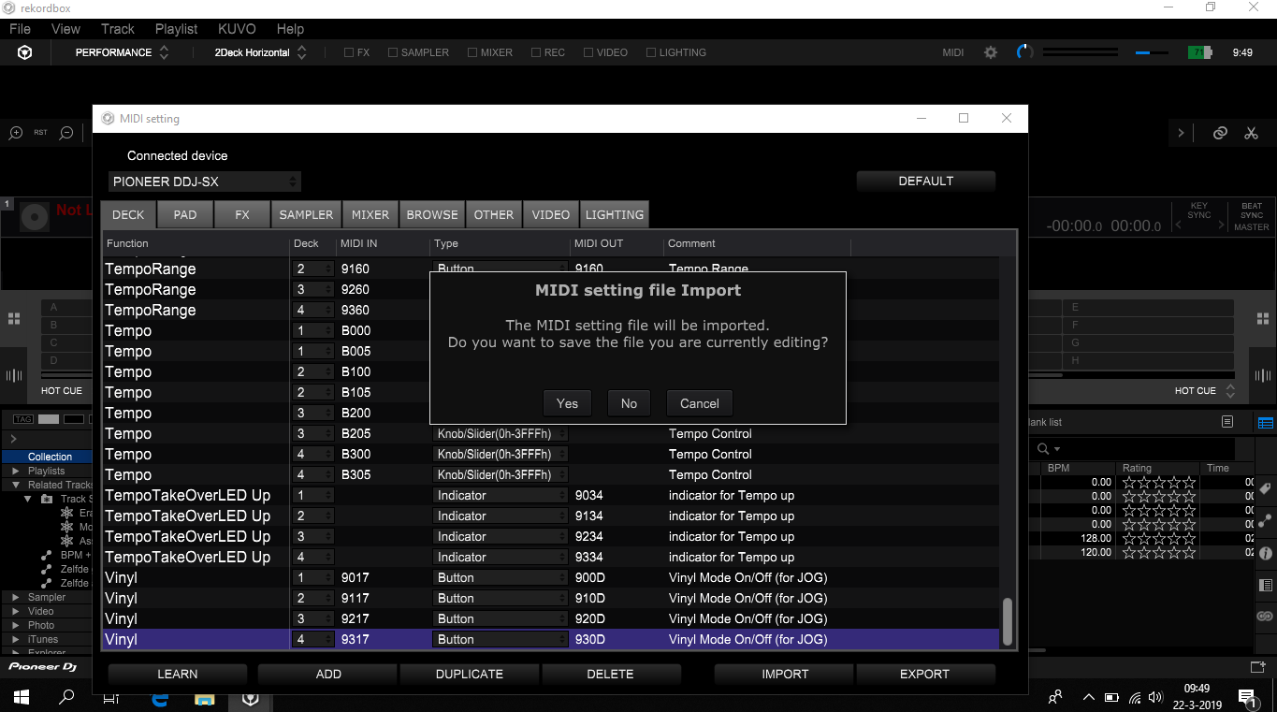The image size is (1277, 712).
Task: Click Yes to save current file
Action: pos(567,403)
